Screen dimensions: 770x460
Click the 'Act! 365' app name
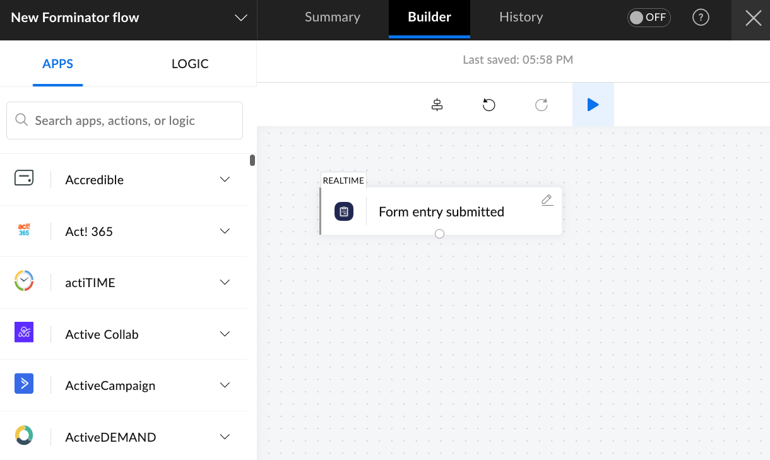89,232
